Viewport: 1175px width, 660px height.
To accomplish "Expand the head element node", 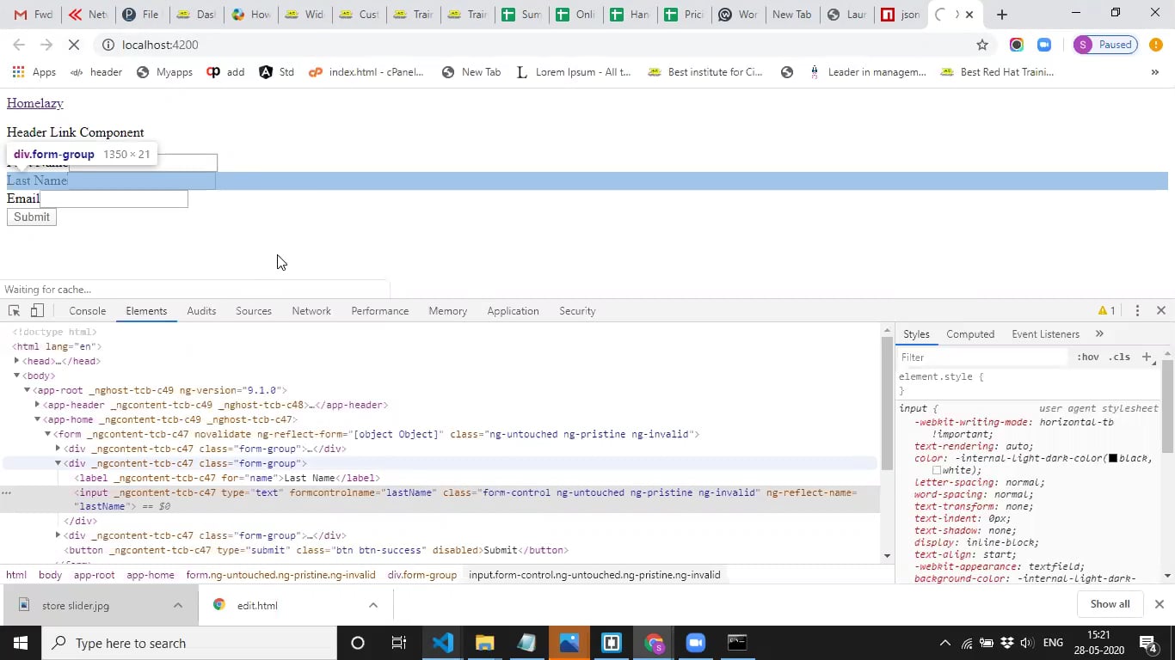I will pyautogui.click(x=16, y=361).
